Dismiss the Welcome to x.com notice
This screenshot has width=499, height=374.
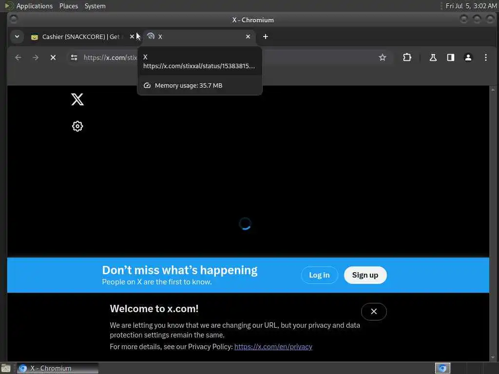374,311
